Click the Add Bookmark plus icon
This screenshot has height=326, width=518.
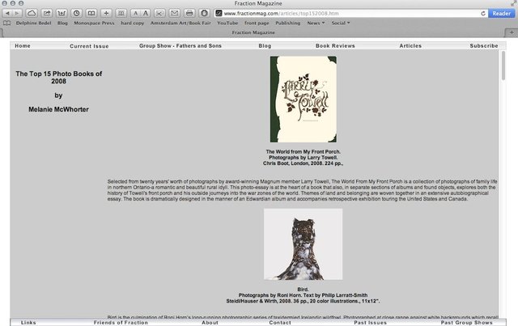coord(107,14)
